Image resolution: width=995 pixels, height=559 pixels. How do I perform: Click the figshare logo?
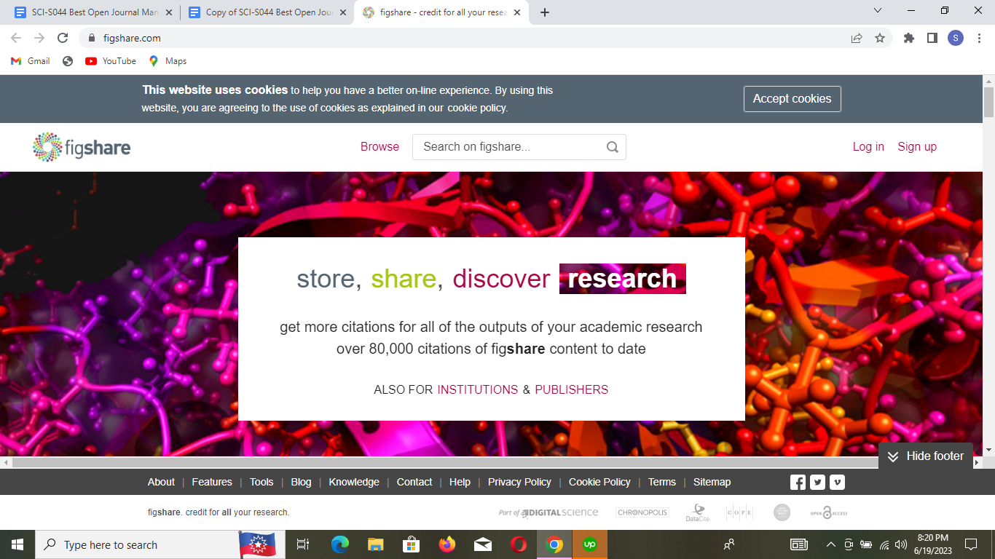[81, 146]
